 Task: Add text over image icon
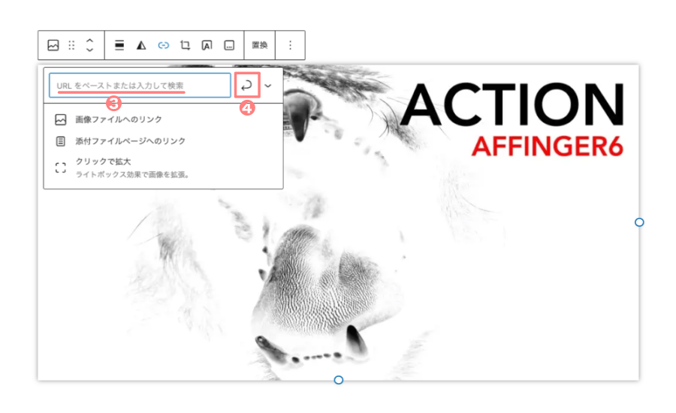tap(207, 45)
